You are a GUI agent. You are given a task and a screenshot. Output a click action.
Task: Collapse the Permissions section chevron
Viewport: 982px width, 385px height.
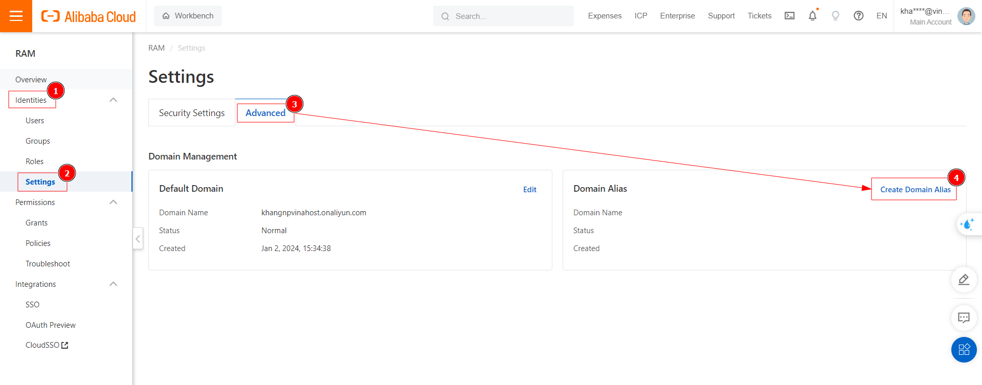coord(114,202)
